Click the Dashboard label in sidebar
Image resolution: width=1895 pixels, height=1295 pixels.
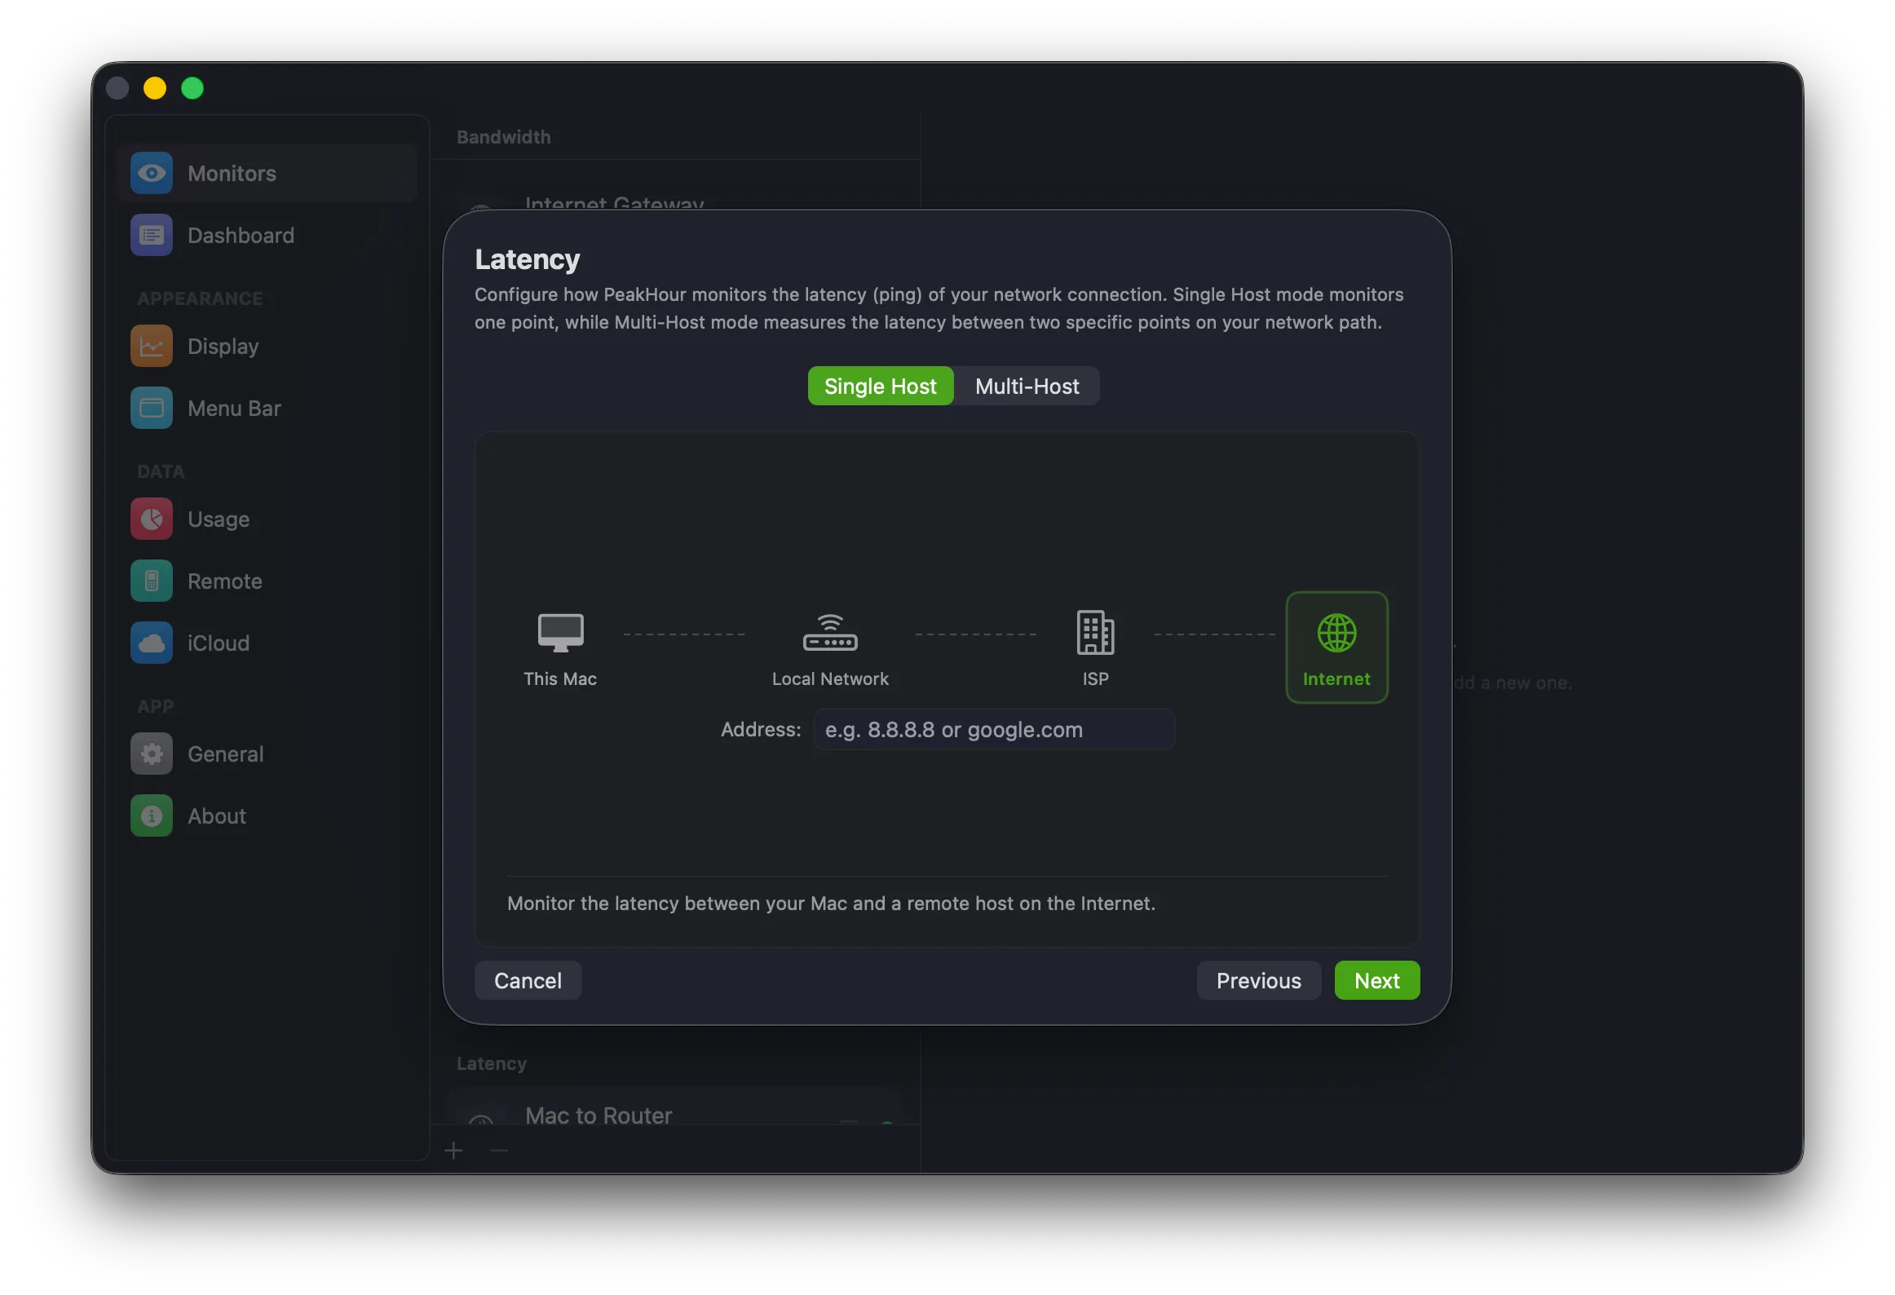pyautogui.click(x=241, y=235)
